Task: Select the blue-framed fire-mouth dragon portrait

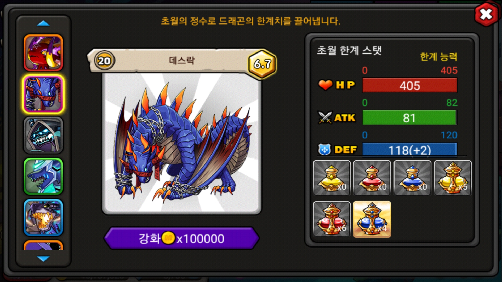Action: (x=43, y=218)
